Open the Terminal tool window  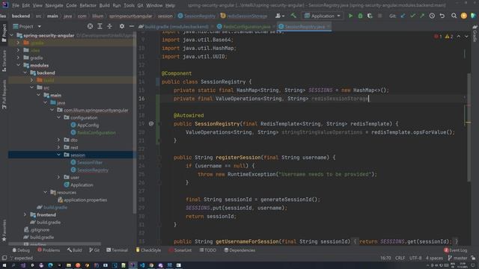coord(117,250)
